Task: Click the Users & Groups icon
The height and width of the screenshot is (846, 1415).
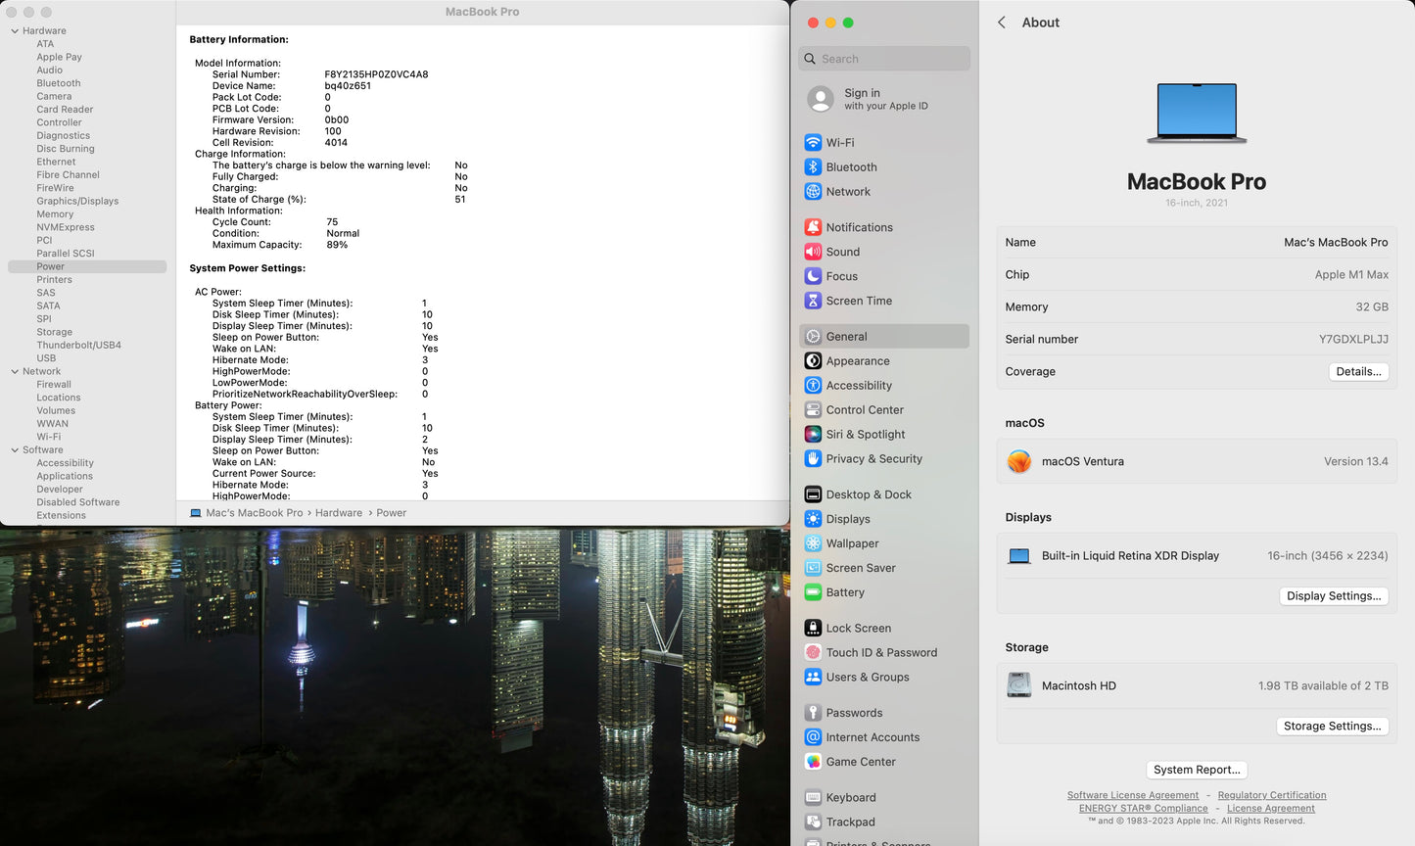Action: coord(813,676)
